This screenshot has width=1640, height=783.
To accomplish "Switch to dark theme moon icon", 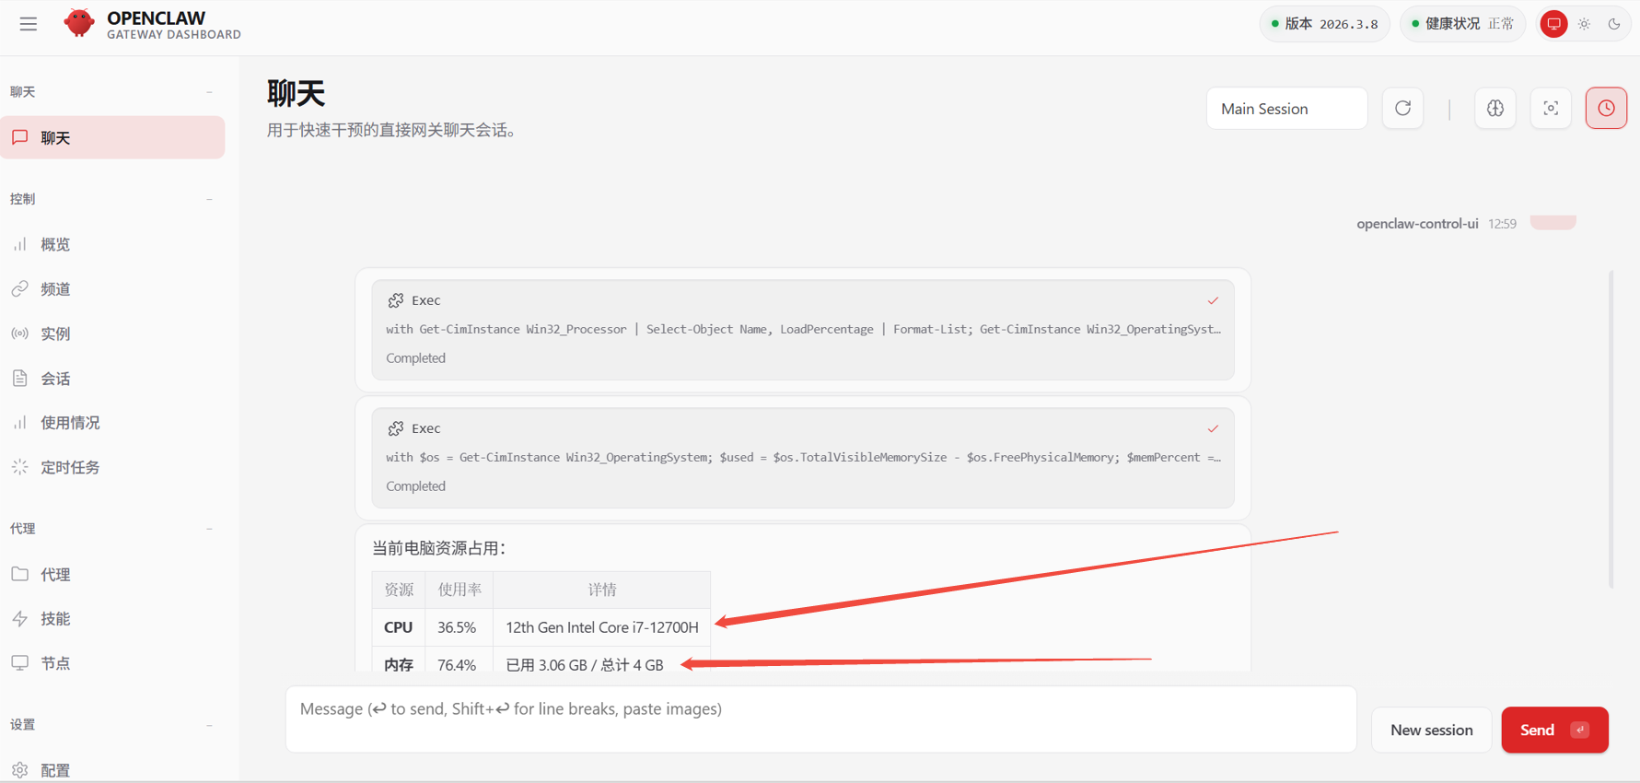I will (1614, 24).
